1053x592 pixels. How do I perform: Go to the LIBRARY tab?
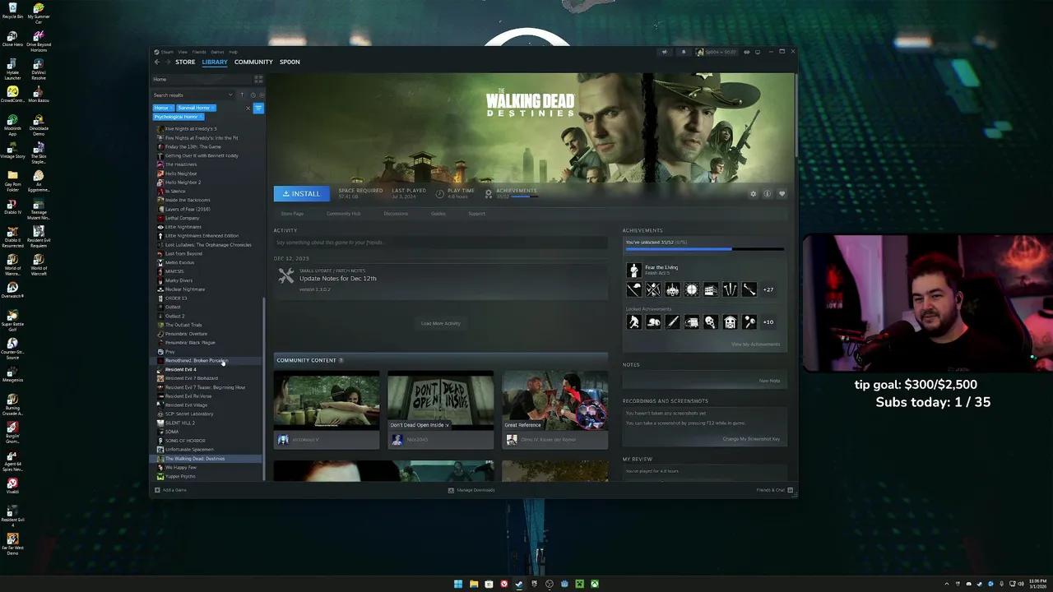[x=215, y=62]
